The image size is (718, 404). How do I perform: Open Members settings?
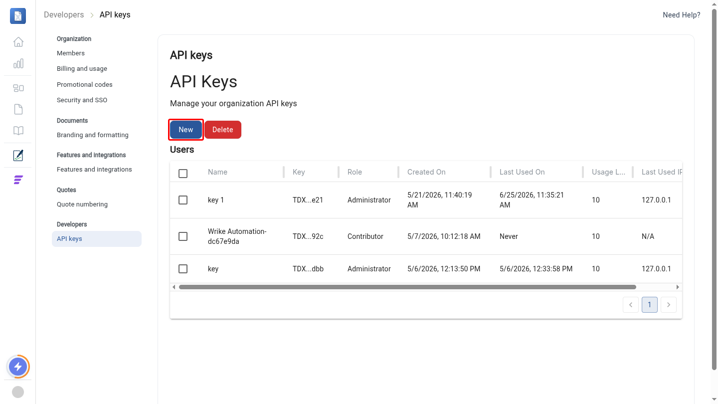pyautogui.click(x=71, y=53)
